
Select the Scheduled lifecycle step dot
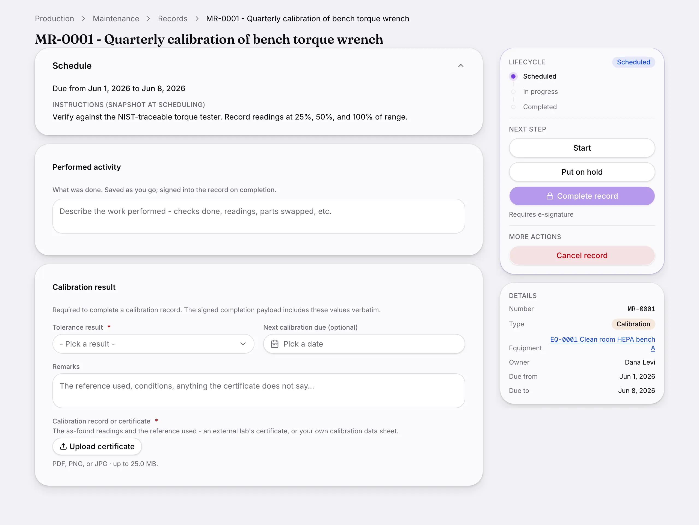click(513, 76)
